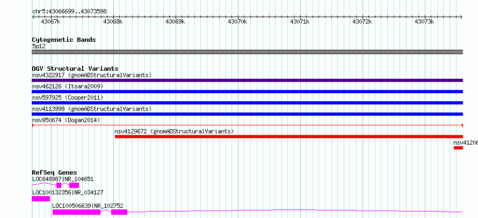Click the 43072k ruler tick label
The height and width of the screenshot is (218, 478).
[362, 21]
